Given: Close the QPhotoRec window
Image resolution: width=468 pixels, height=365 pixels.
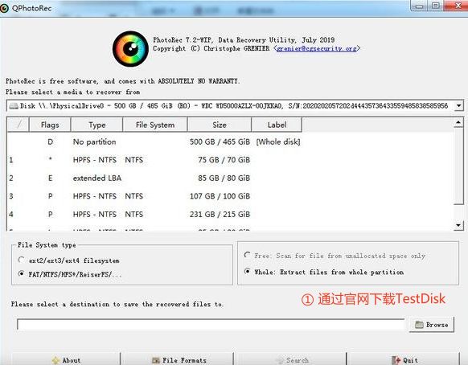Looking at the screenshot, I should (x=457, y=6).
